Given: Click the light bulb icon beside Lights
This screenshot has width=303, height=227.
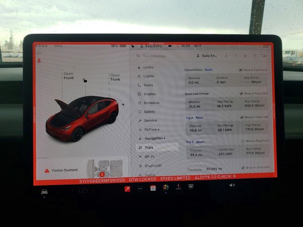Looking at the screenshot, I should (x=139, y=76).
